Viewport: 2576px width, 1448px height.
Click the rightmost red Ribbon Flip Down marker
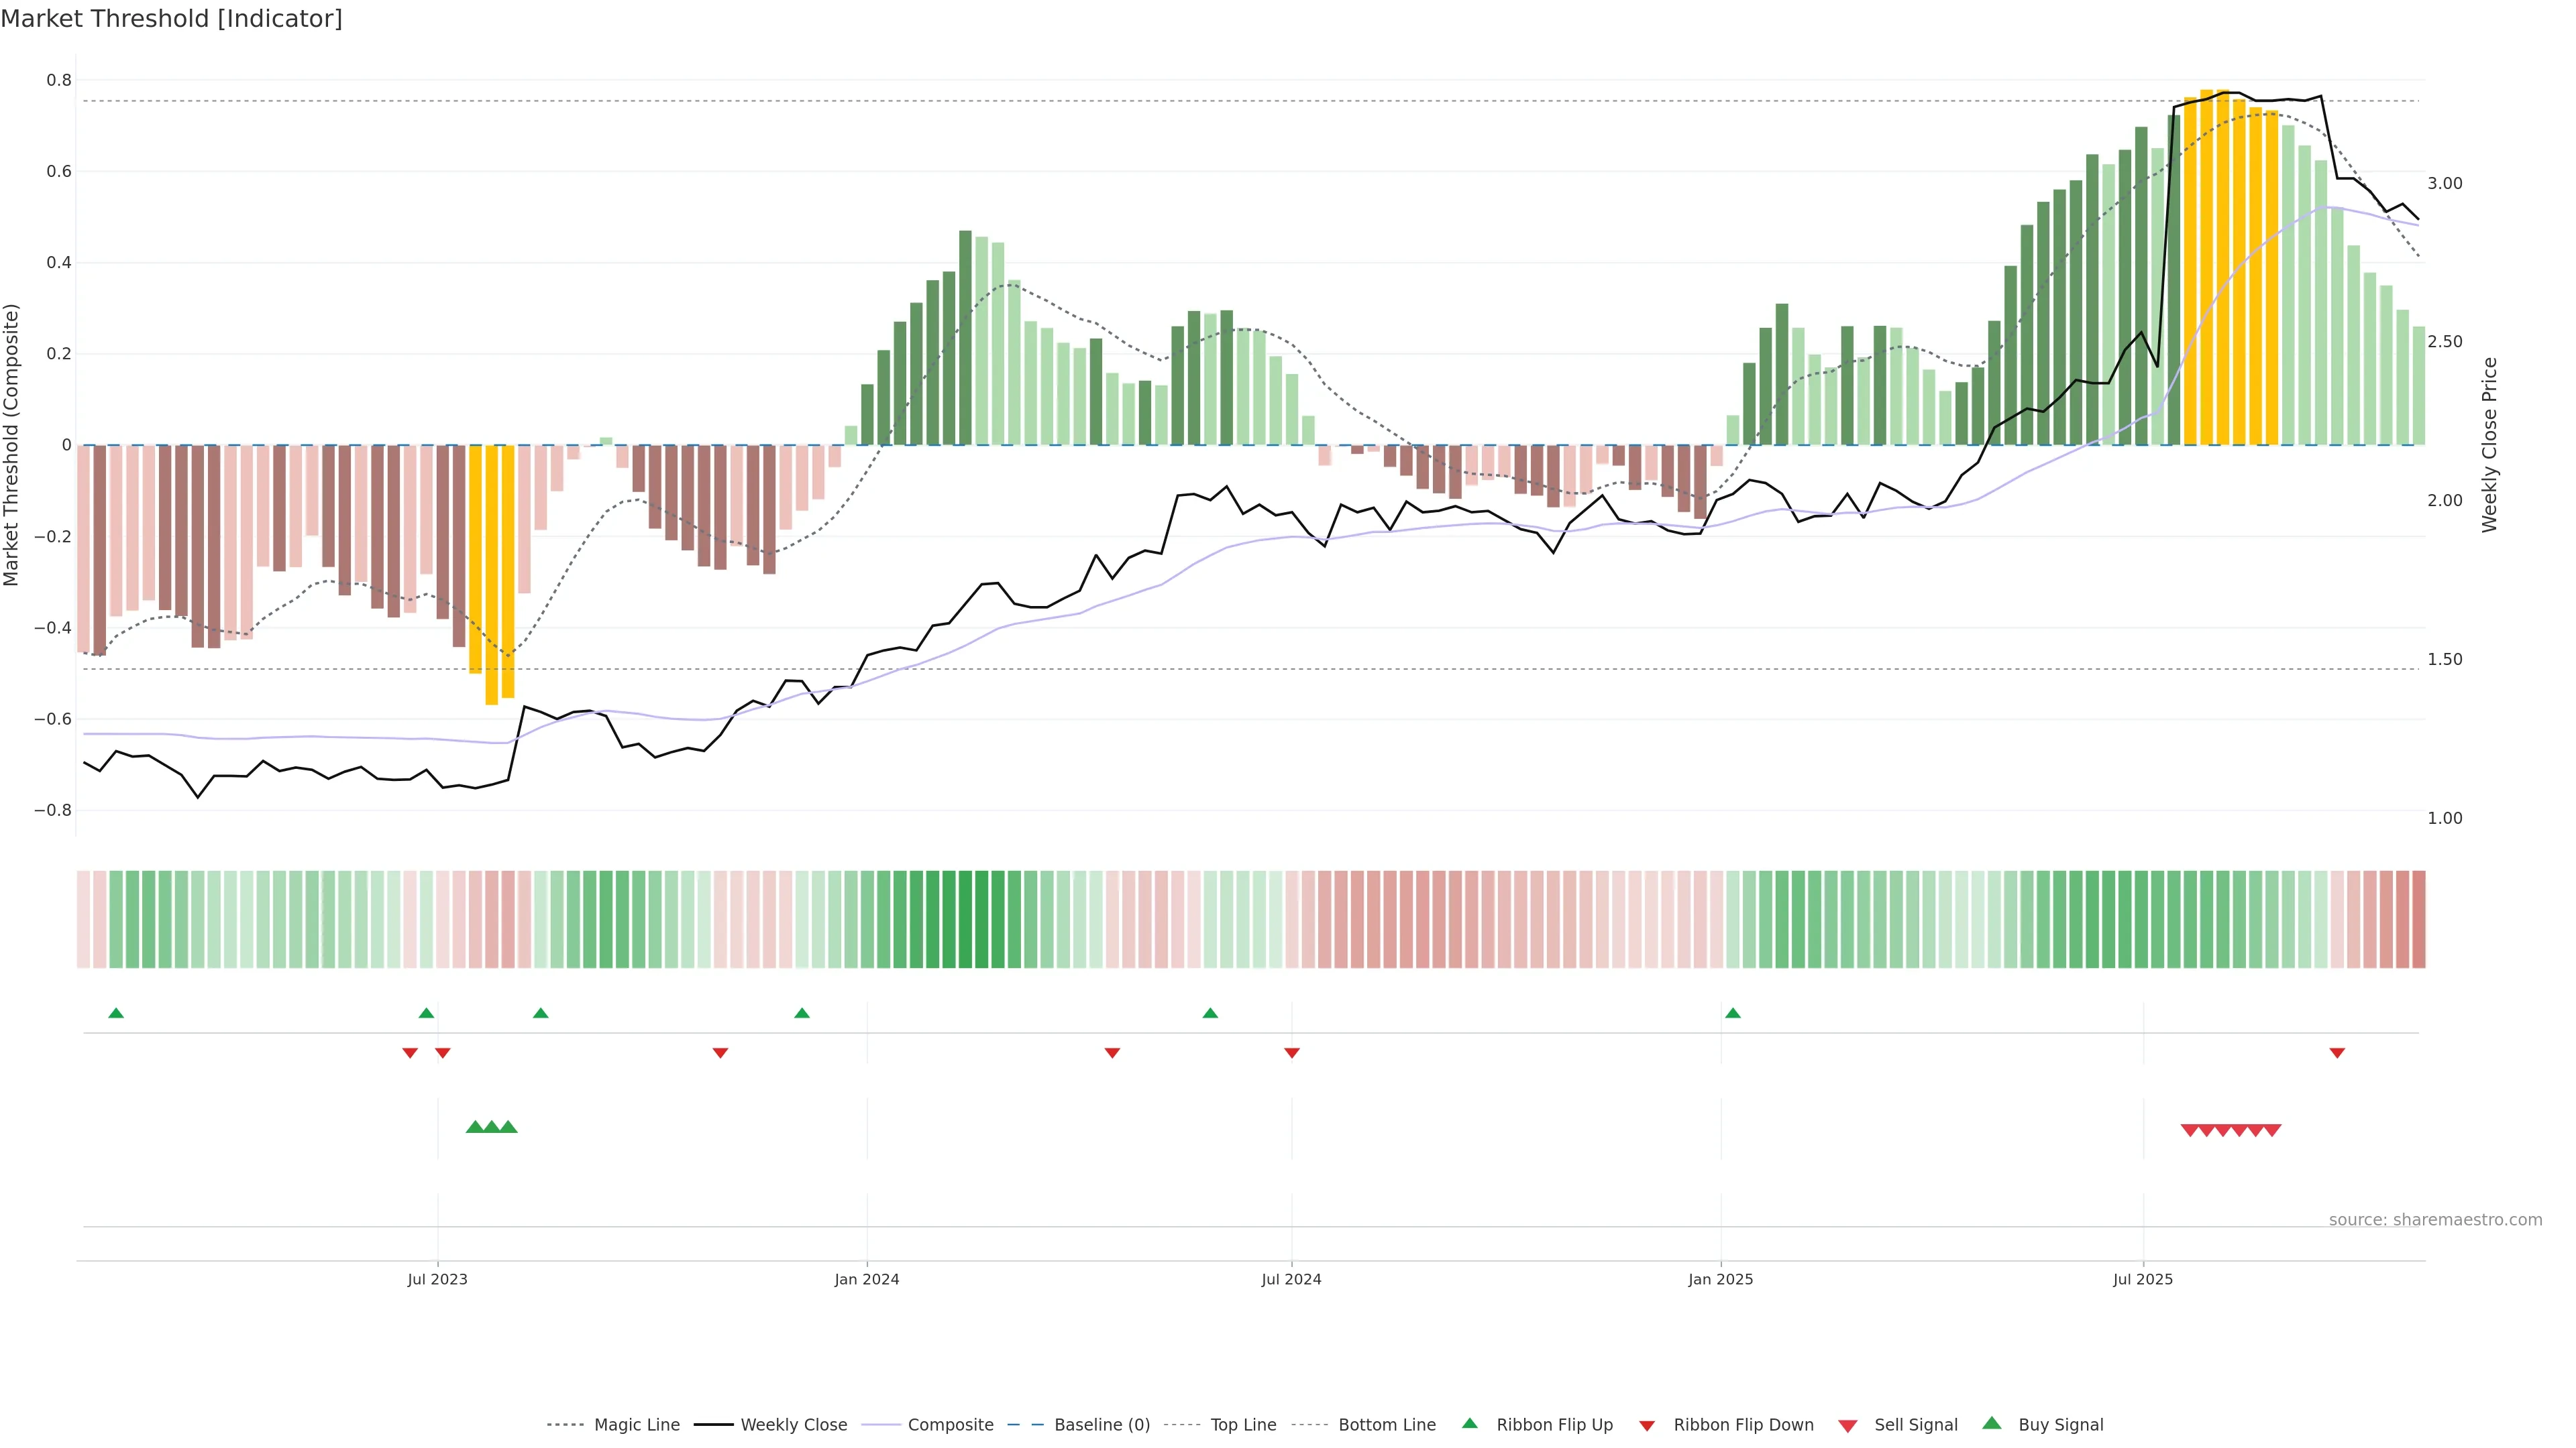click(2337, 1052)
